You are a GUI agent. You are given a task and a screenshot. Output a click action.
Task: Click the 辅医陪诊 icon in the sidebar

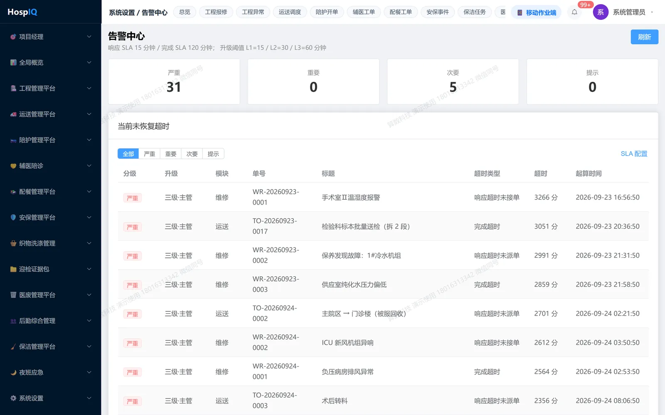pyautogui.click(x=13, y=166)
